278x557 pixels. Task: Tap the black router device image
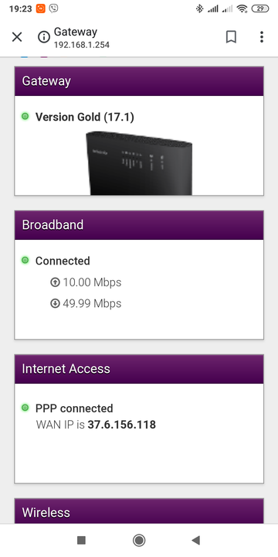(139, 163)
